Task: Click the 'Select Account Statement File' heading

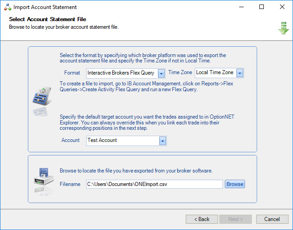Action: pyautogui.click(x=48, y=19)
